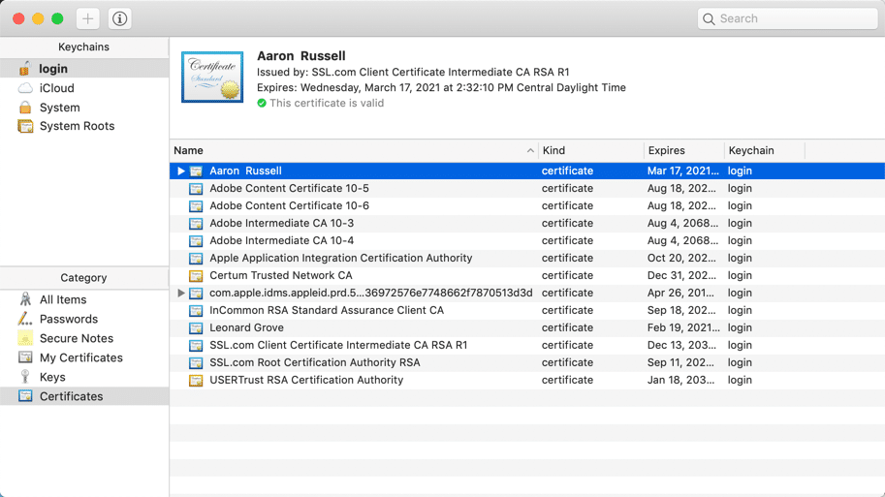Select the iCloud keychain cloud icon
Screen dimensions: 885x497
pos(25,88)
